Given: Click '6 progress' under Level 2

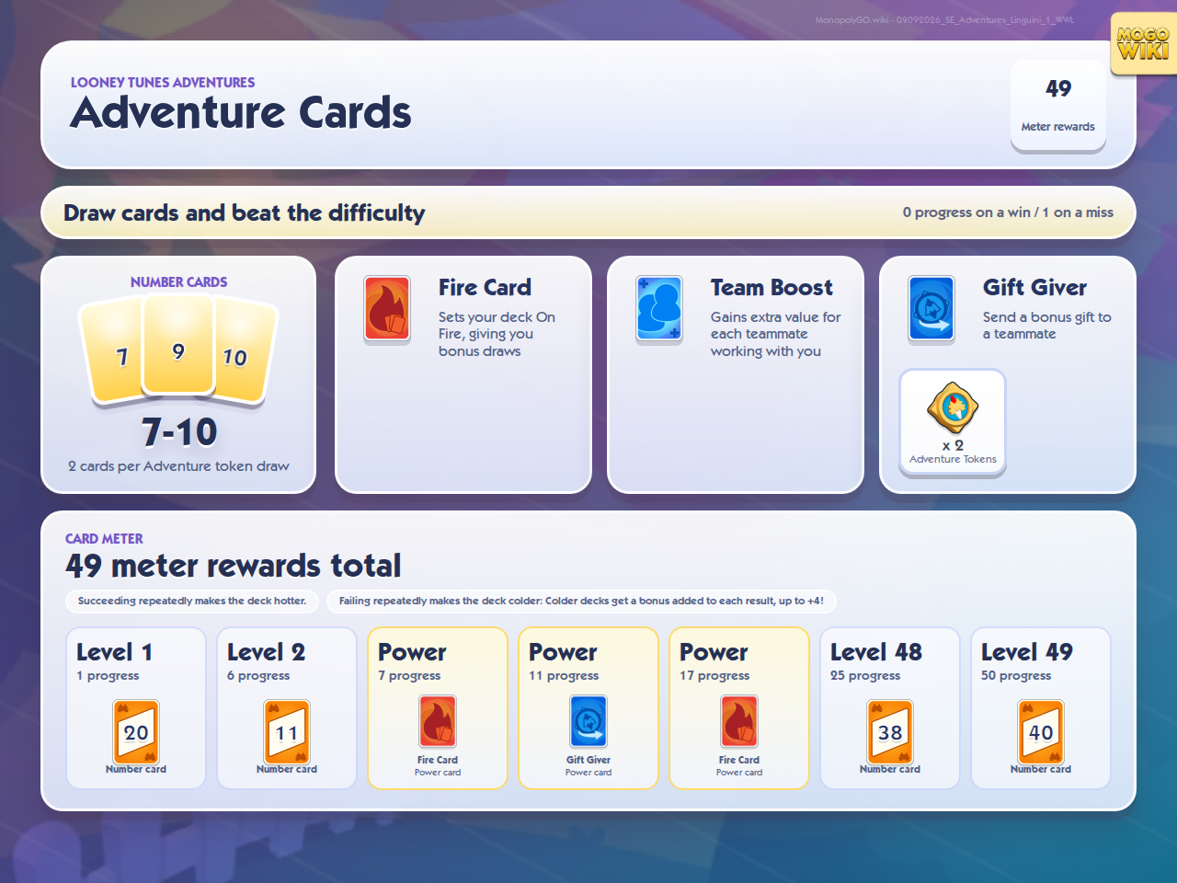Looking at the screenshot, I should [258, 676].
